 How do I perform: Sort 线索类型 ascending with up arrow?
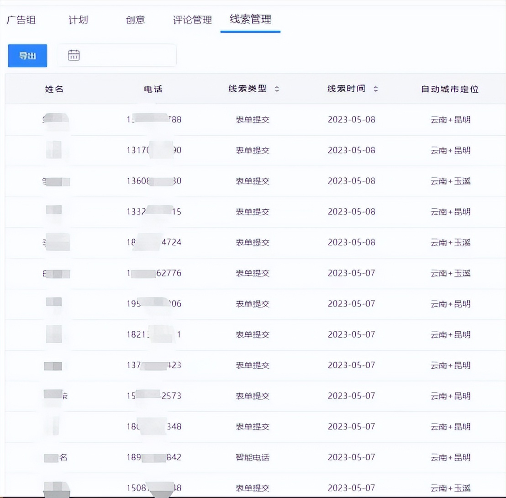[x=277, y=87]
